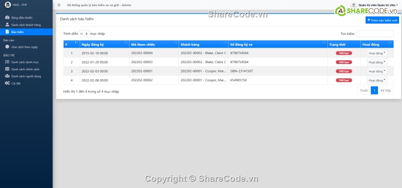This screenshot has height=188, width=402.
Task: Go to the next page with Kế tiếp
Action: (x=385, y=90)
